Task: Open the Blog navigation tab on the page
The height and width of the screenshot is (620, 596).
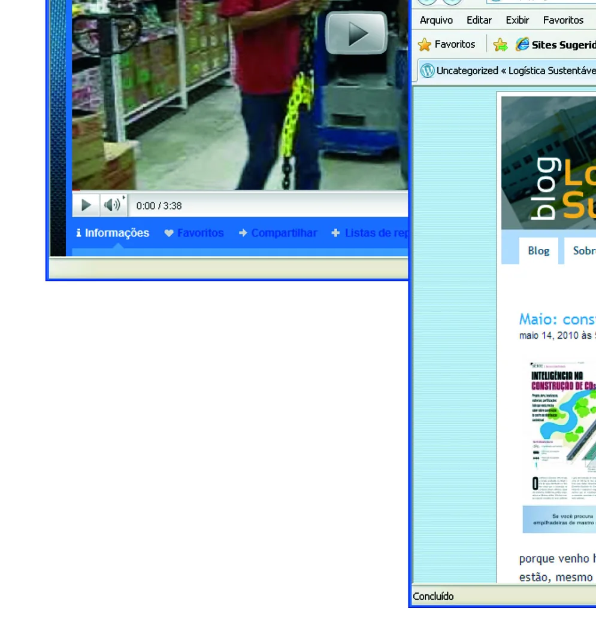Action: tap(538, 251)
